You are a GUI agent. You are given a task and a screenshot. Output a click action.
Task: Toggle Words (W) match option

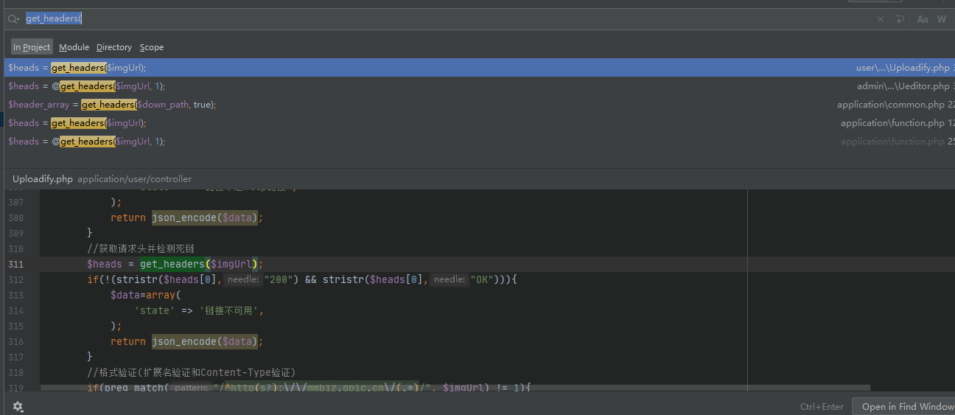[941, 19]
